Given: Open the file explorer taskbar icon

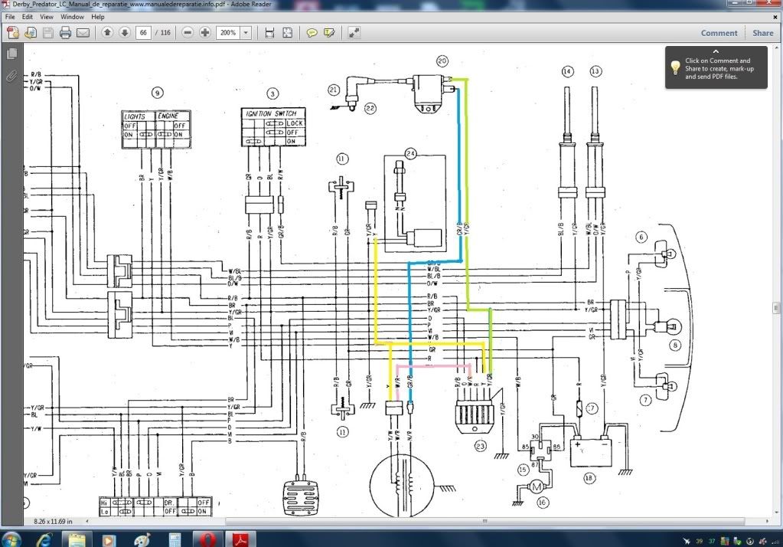Looking at the screenshot, I should (77, 540).
